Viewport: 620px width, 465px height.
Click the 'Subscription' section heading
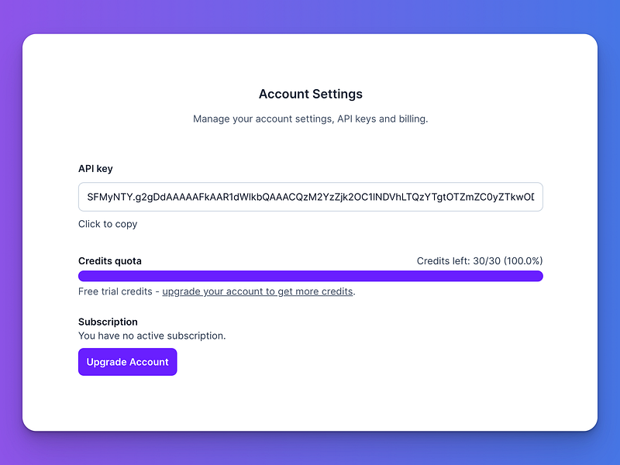108,322
